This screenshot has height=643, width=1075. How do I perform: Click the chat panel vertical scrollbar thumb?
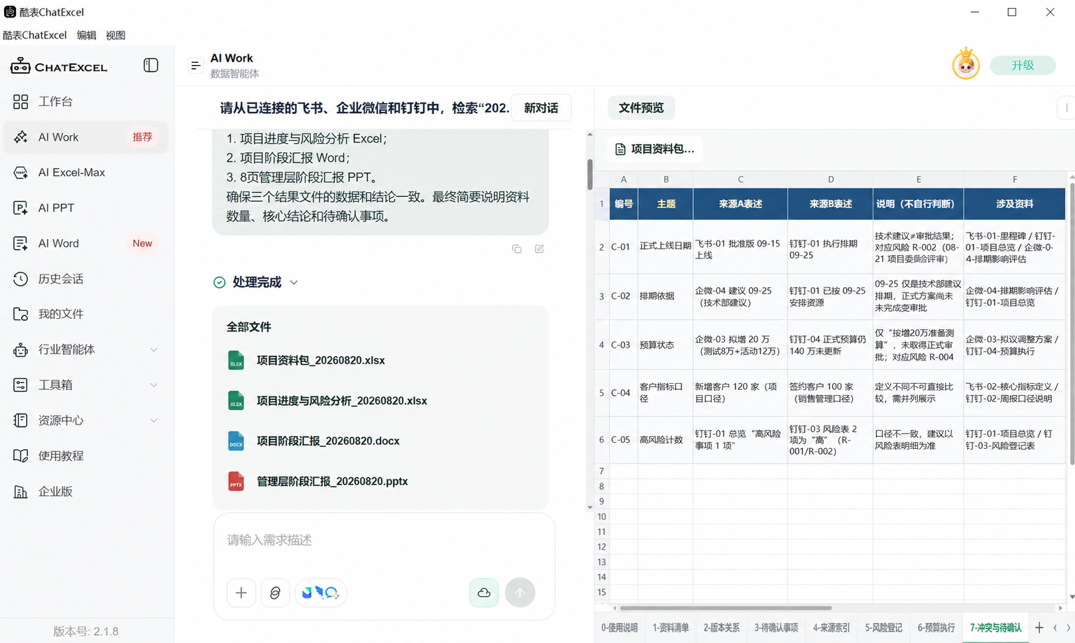(589, 175)
